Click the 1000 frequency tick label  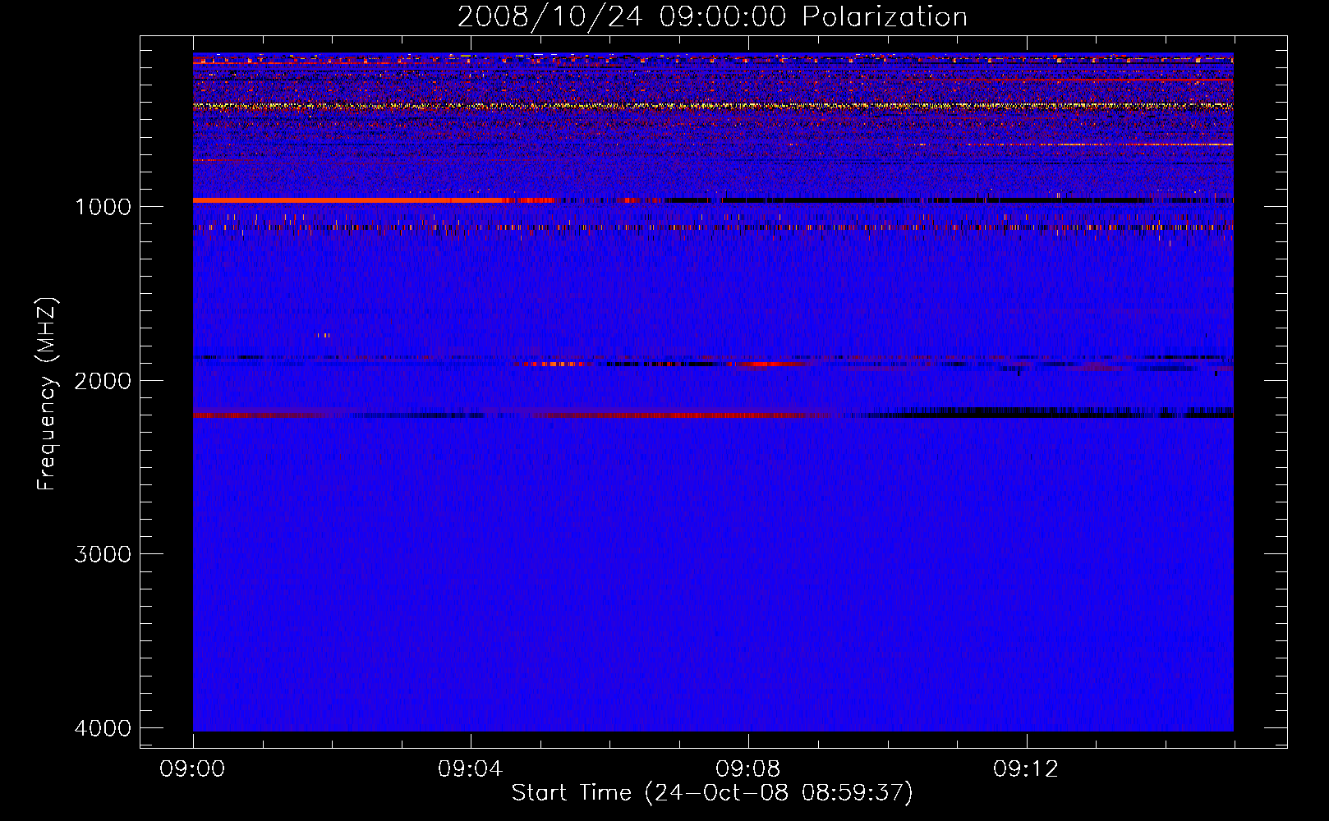[103, 206]
